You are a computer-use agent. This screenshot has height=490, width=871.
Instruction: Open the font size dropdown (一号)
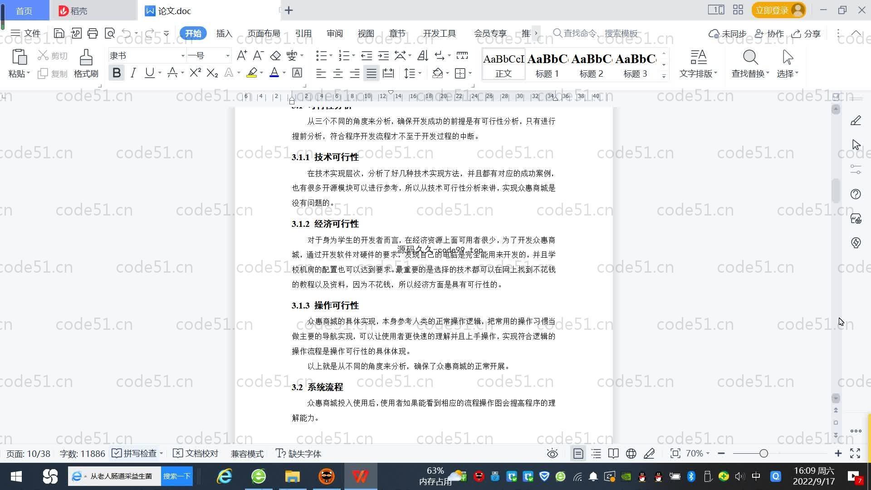point(228,56)
